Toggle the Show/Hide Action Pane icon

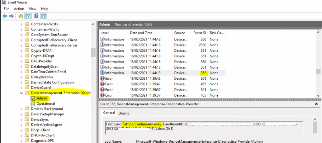point(43,16)
